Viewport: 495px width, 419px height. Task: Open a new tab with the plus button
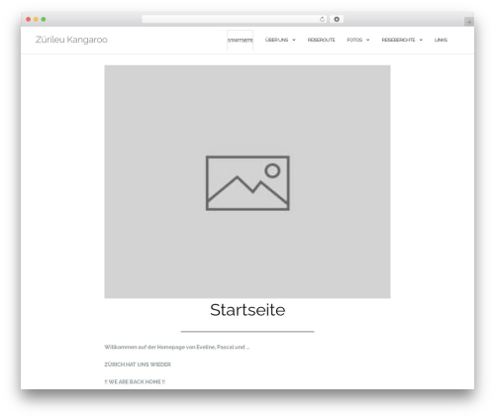point(469,22)
